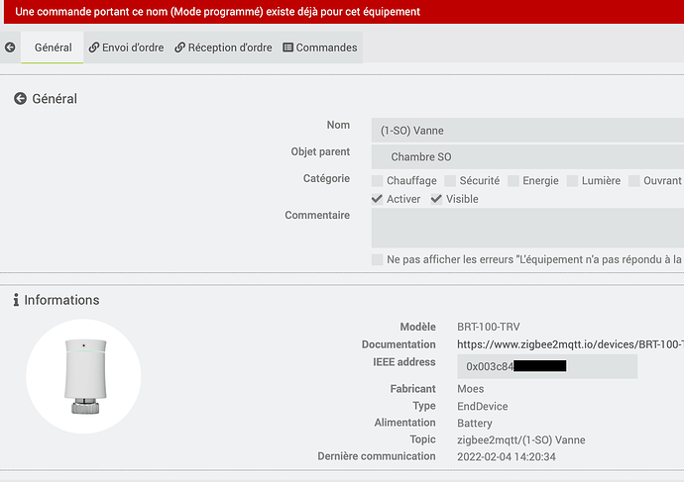Uncheck the Visible checkbox
Viewport: 684px width, 482px height.
(x=436, y=199)
